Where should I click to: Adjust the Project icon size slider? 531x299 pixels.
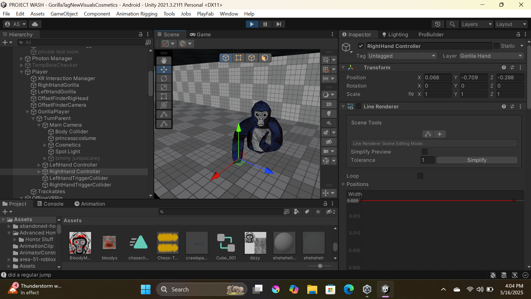coord(320,266)
